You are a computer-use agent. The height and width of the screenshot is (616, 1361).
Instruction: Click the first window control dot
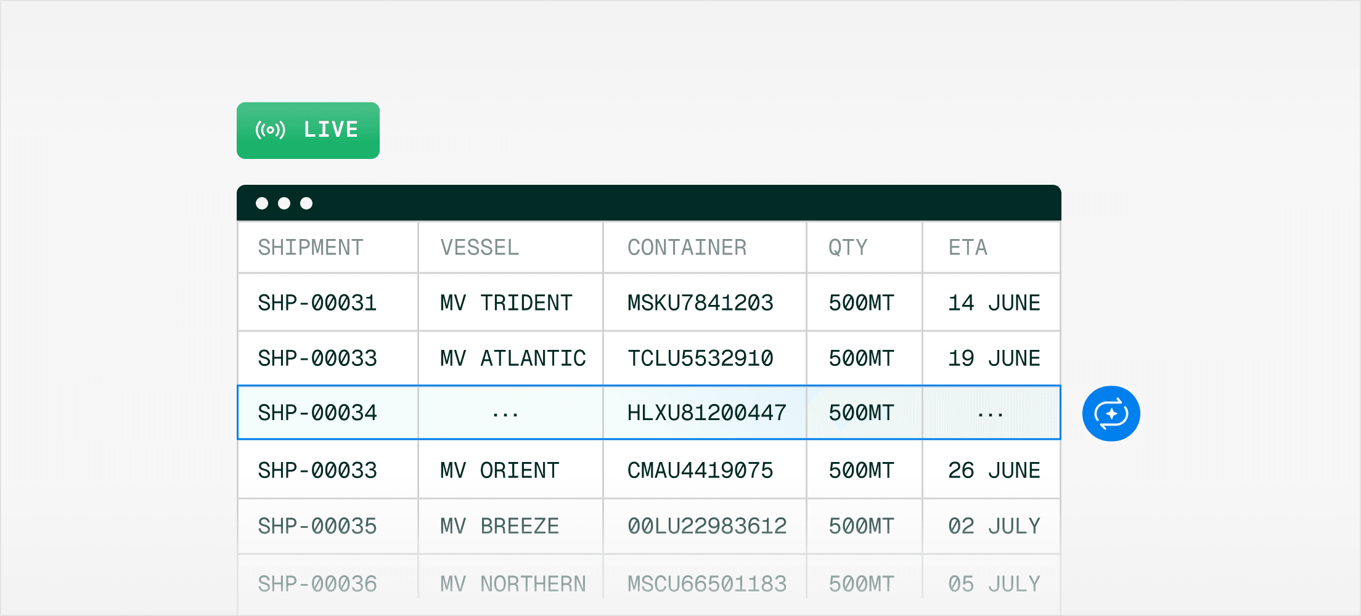262,203
